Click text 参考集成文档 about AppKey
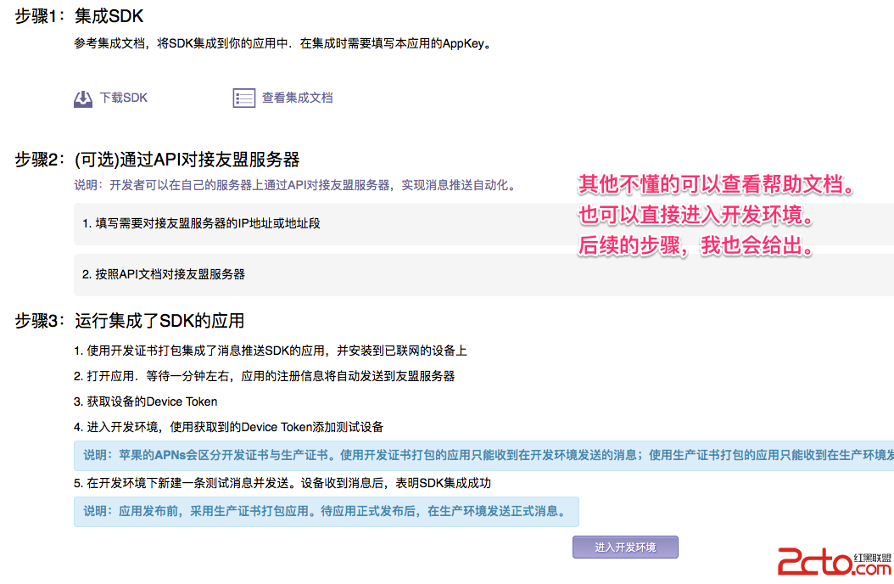This screenshot has height=584, width=894. (282, 44)
